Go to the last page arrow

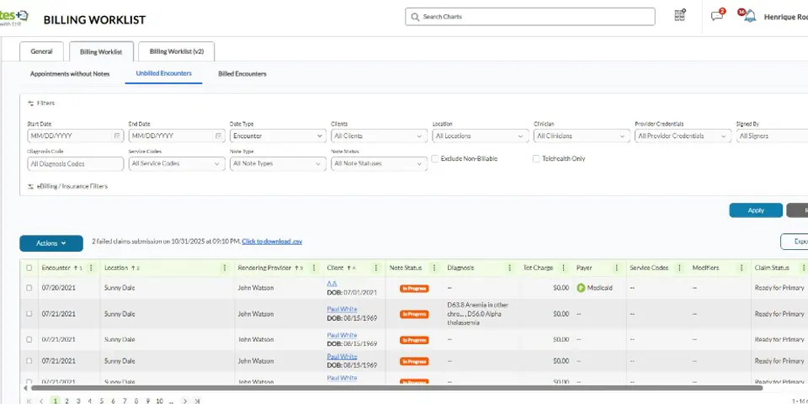[196, 401]
